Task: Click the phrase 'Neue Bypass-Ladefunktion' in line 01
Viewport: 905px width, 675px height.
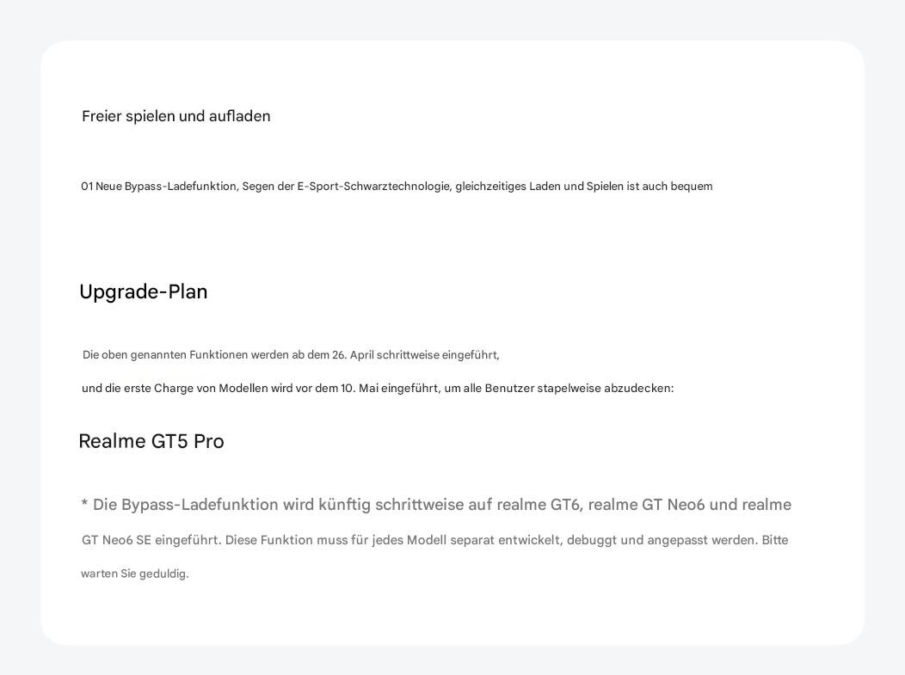Action: [167, 187]
